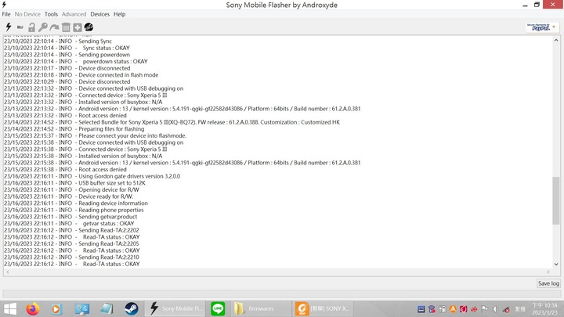Click the open padlock Root icon
This screenshot has width=564, height=317.
(x=31, y=27)
